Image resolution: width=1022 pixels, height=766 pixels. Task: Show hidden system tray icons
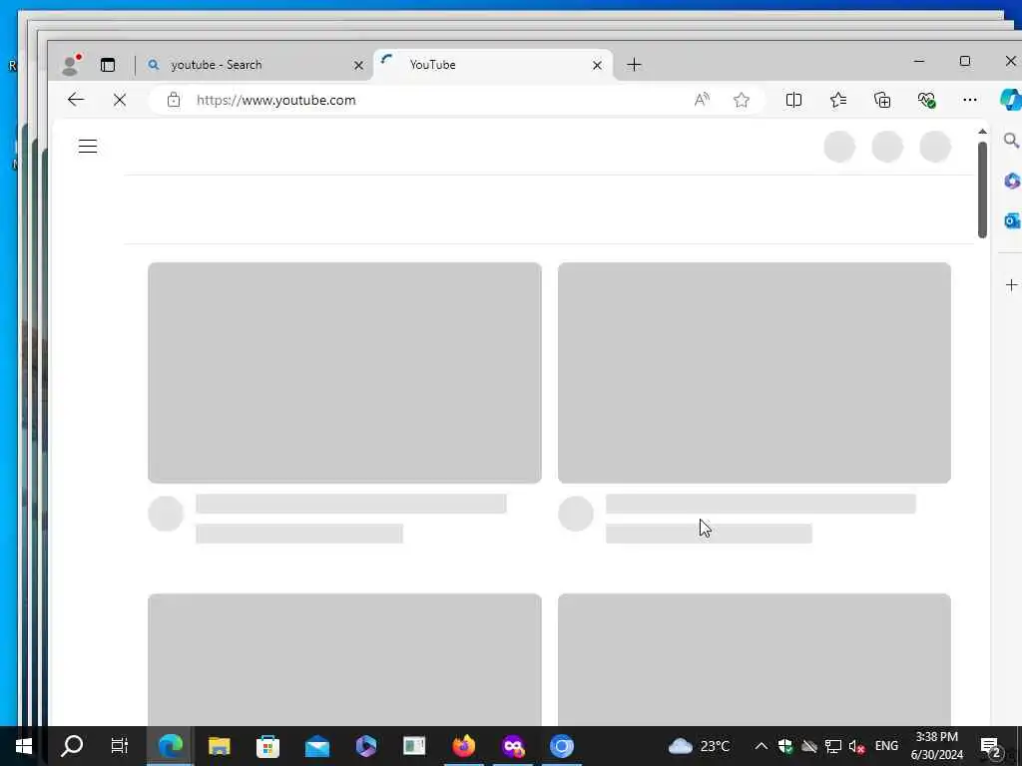tap(761, 746)
